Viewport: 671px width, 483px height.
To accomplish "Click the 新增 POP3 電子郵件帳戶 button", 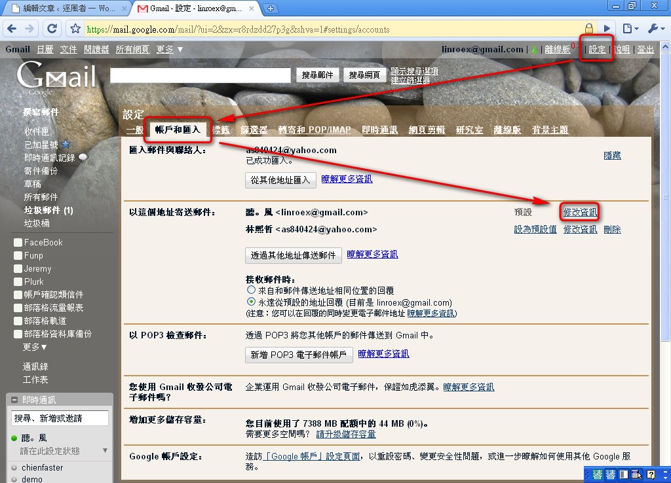I will pos(299,355).
